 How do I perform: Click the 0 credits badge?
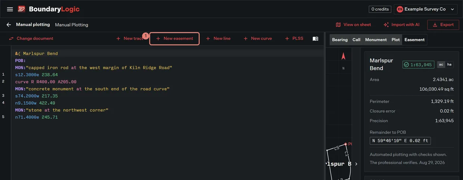380,9
